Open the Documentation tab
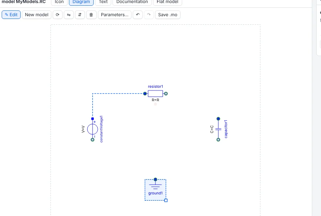The image size is (321, 216). [x=132, y=2]
